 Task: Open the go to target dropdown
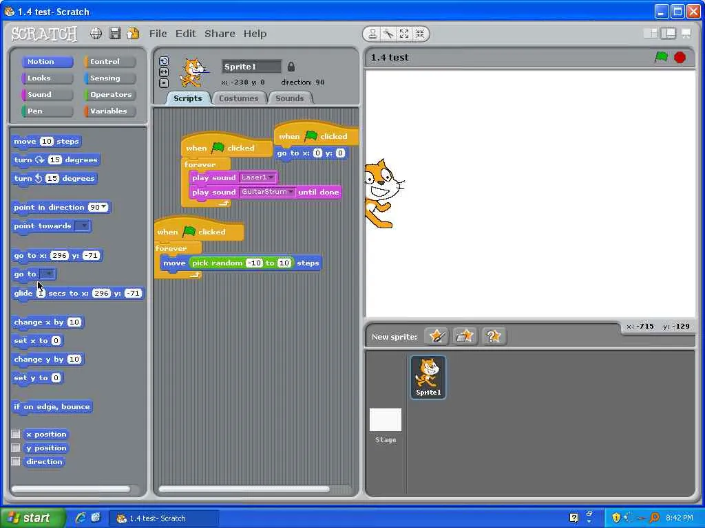[48, 274]
